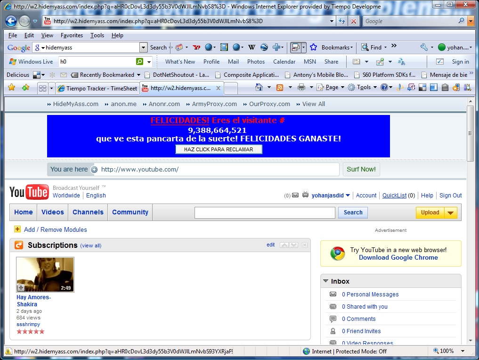
Task: Click the YouTube search input field
Action: tap(265, 213)
